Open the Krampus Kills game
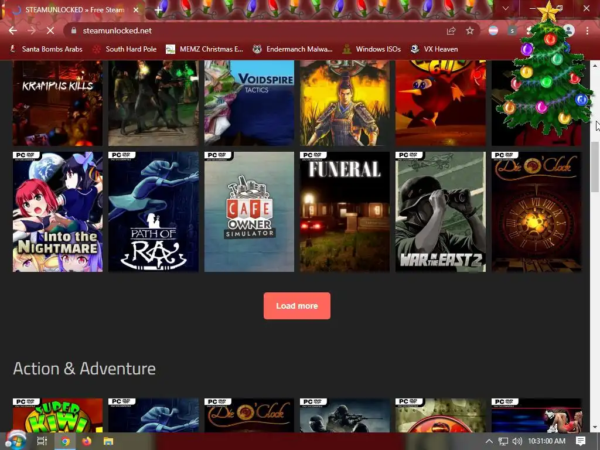 [58, 103]
